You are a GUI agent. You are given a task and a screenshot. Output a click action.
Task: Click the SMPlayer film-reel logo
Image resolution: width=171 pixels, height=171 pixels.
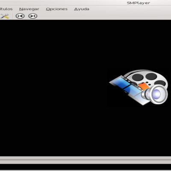pyautogui.click(x=139, y=87)
